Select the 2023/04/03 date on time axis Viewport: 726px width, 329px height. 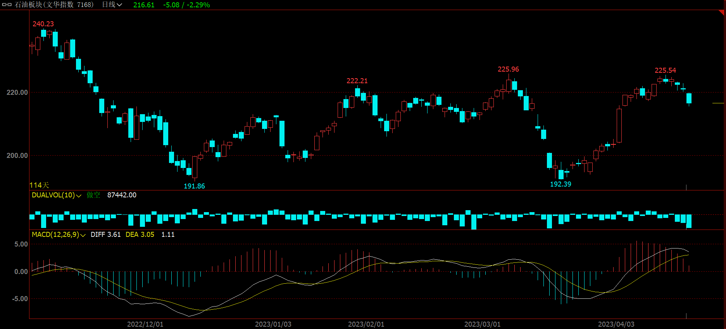click(616, 324)
